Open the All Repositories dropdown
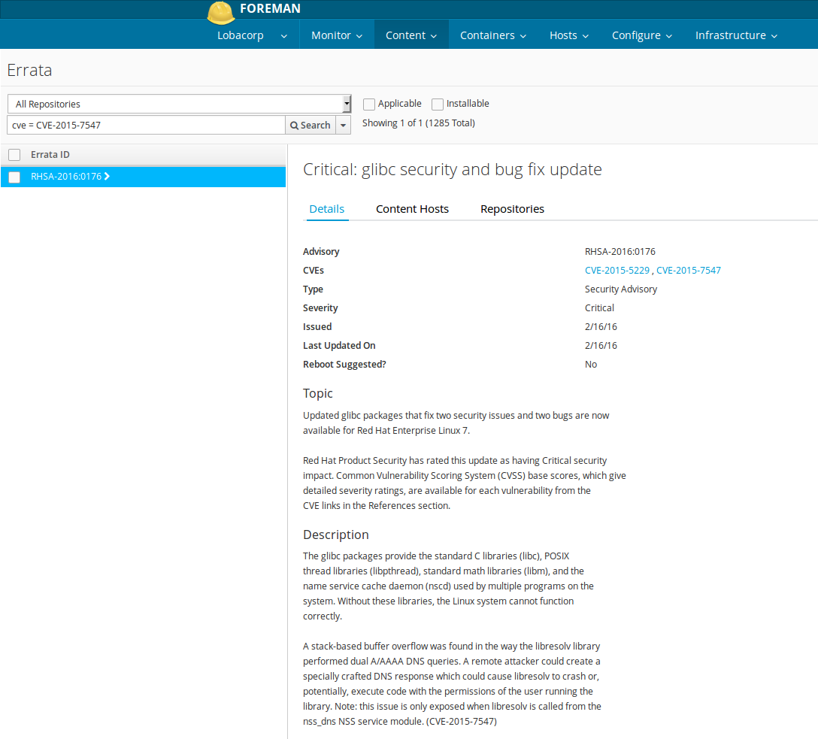 coord(179,104)
